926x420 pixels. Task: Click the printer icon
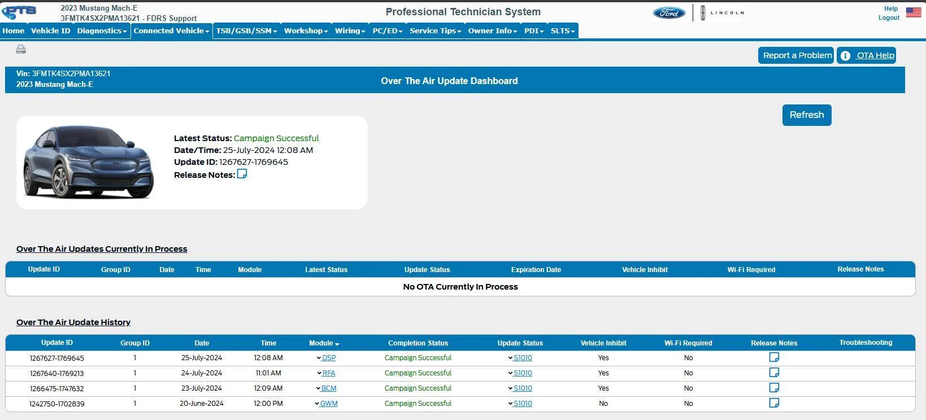(x=21, y=49)
